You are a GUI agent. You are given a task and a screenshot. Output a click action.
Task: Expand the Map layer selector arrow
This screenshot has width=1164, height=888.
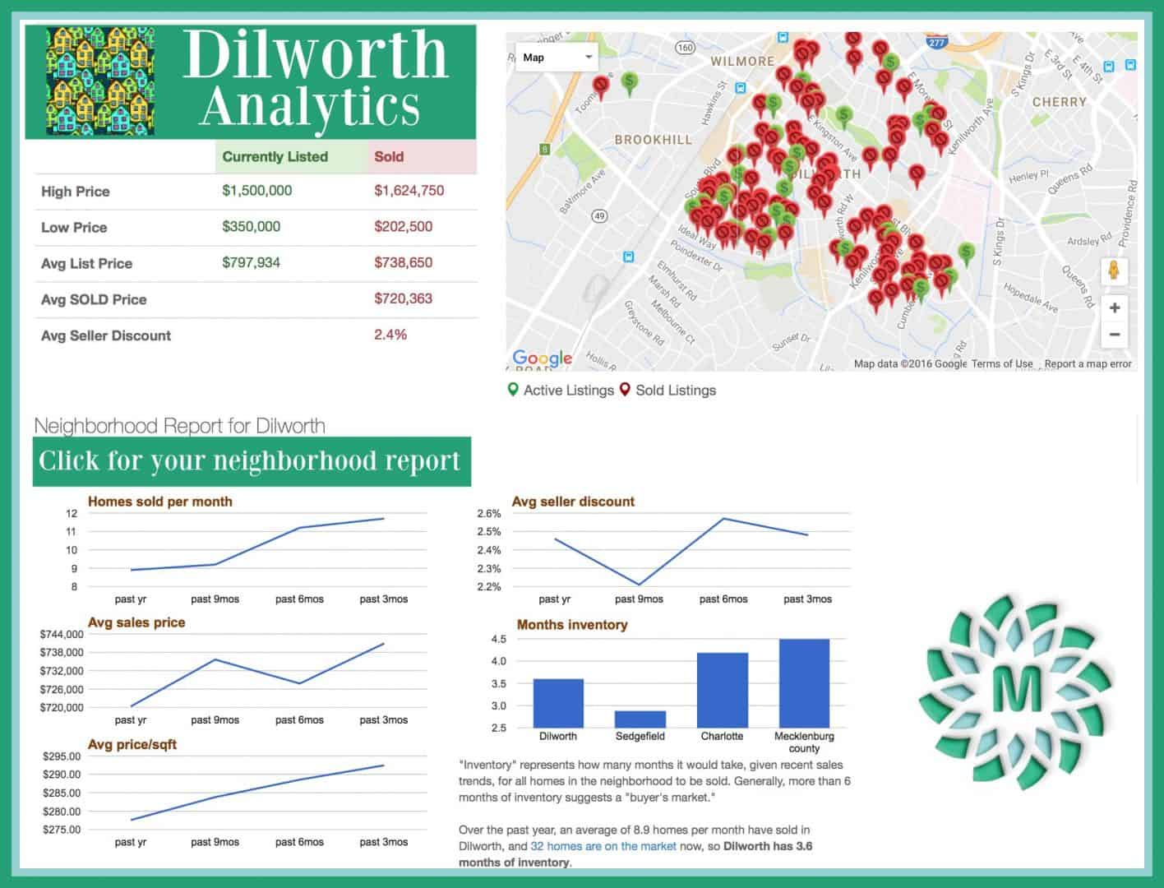click(589, 57)
